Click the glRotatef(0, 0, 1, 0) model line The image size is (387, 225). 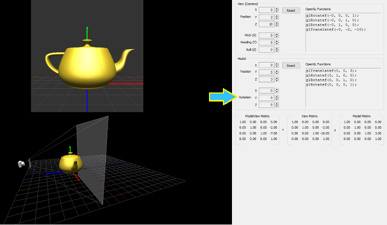coord(331,80)
